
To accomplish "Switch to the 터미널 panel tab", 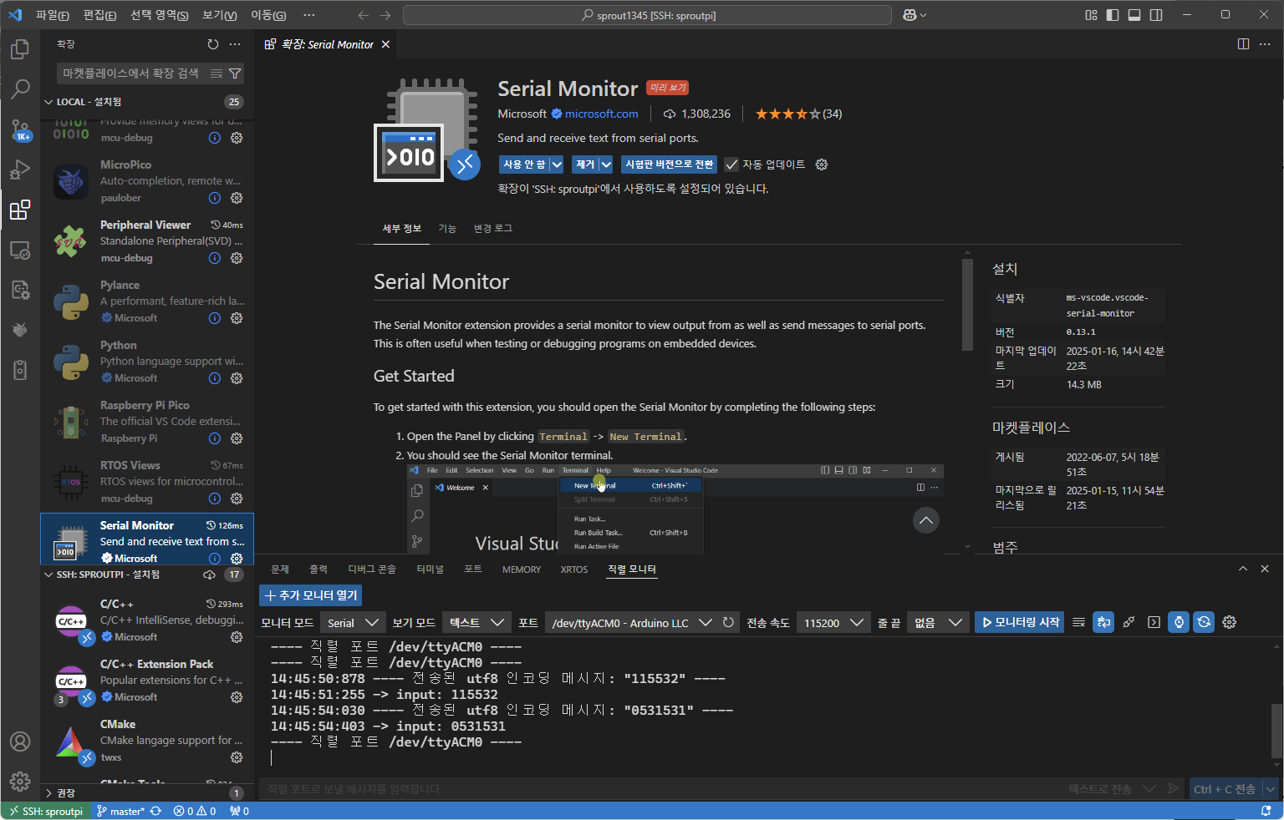I will [430, 569].
